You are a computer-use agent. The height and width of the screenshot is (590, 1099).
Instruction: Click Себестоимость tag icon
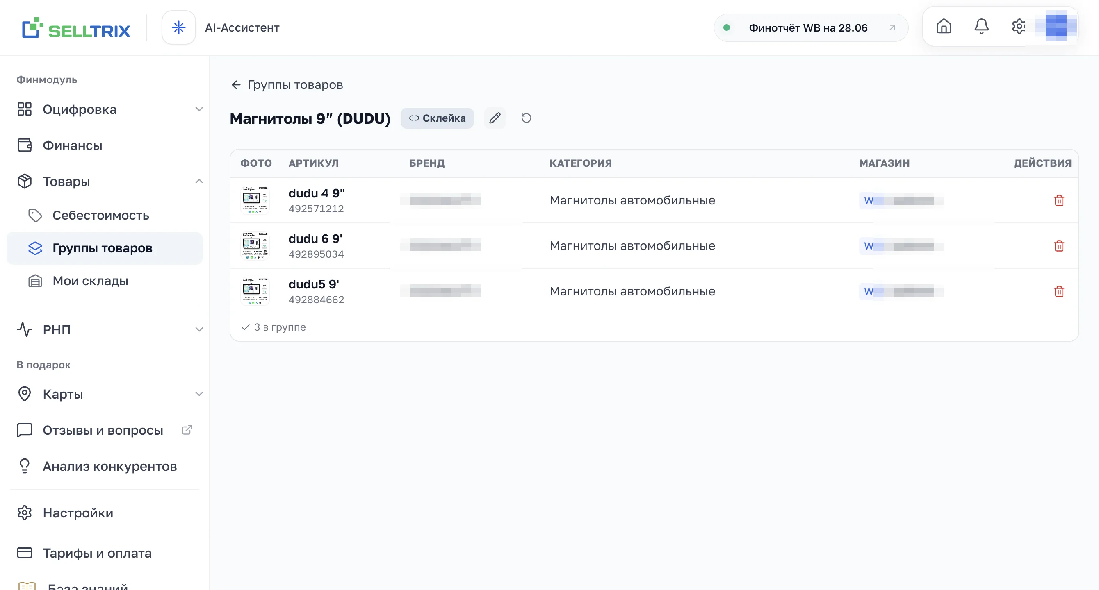coord(35,215)
